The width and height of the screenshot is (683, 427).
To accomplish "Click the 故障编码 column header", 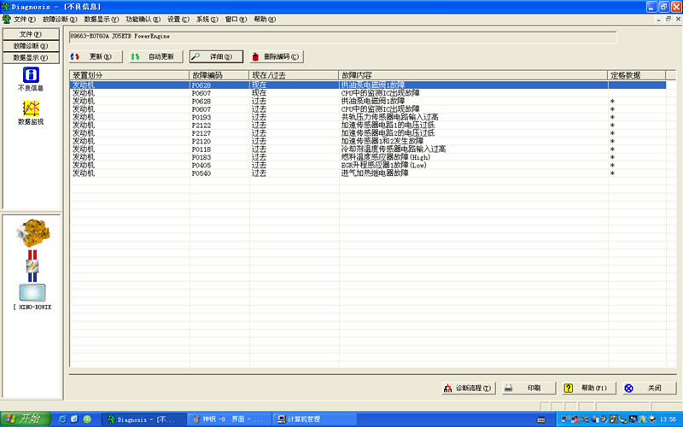I will pos(219,75).
